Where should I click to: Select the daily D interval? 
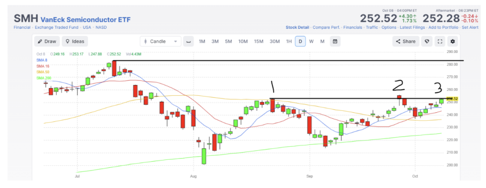300,41
